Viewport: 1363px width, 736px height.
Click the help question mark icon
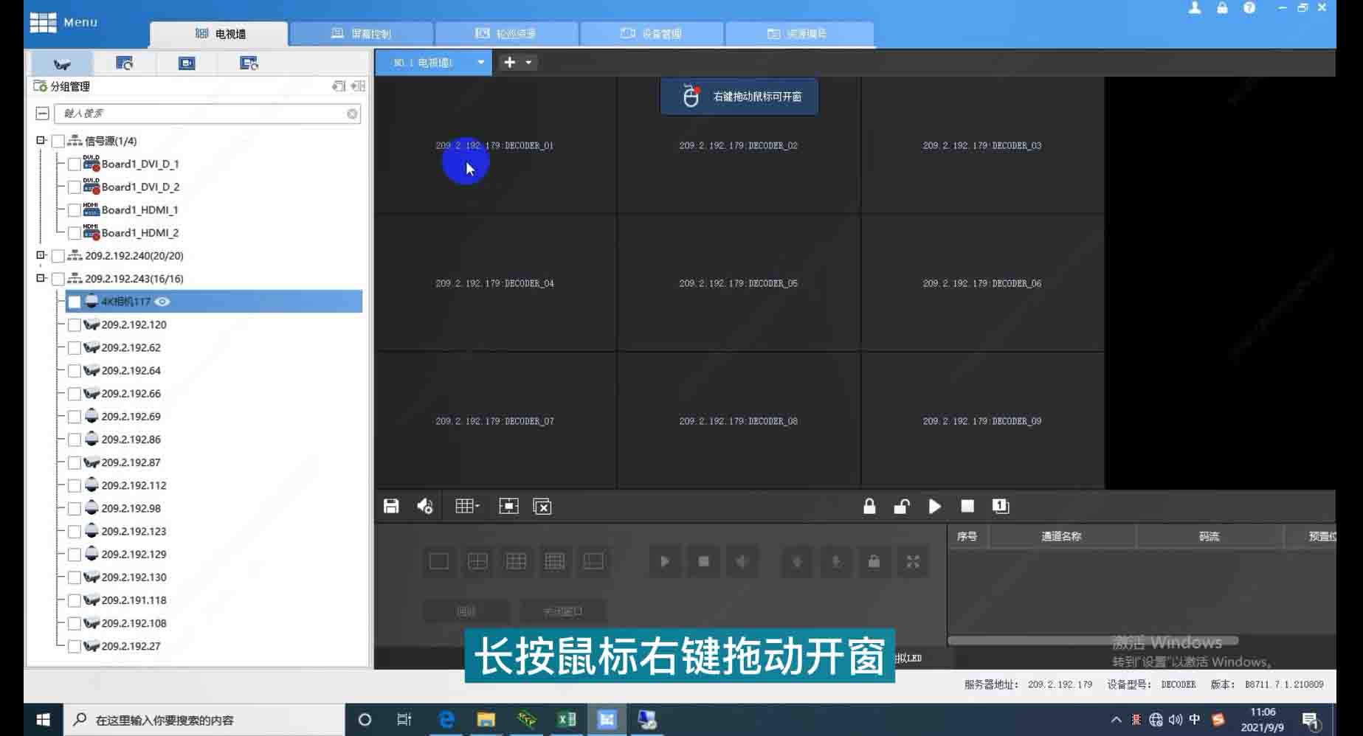point(1249,8)
